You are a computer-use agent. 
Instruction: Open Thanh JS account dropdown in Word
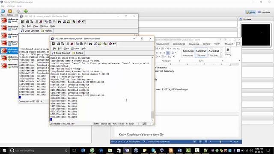(230, 44)
